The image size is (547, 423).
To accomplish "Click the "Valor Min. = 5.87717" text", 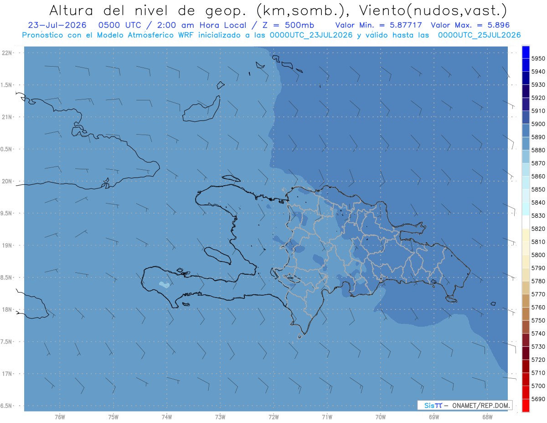I will pos(378,25).
